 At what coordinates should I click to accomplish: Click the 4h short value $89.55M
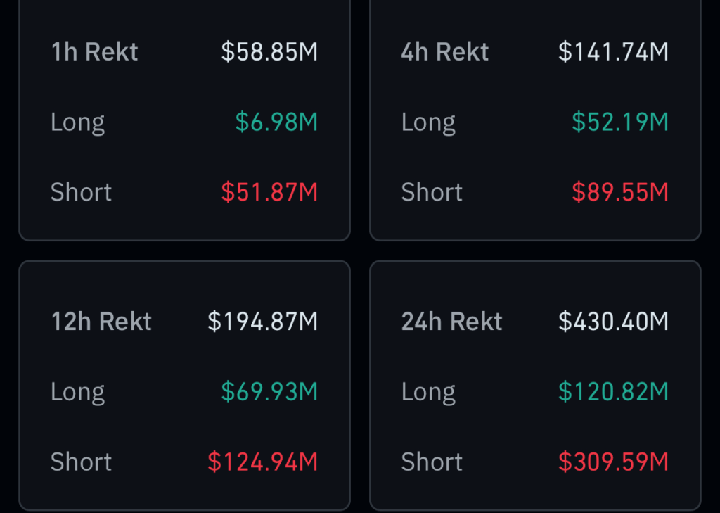[x=619, y=192]
